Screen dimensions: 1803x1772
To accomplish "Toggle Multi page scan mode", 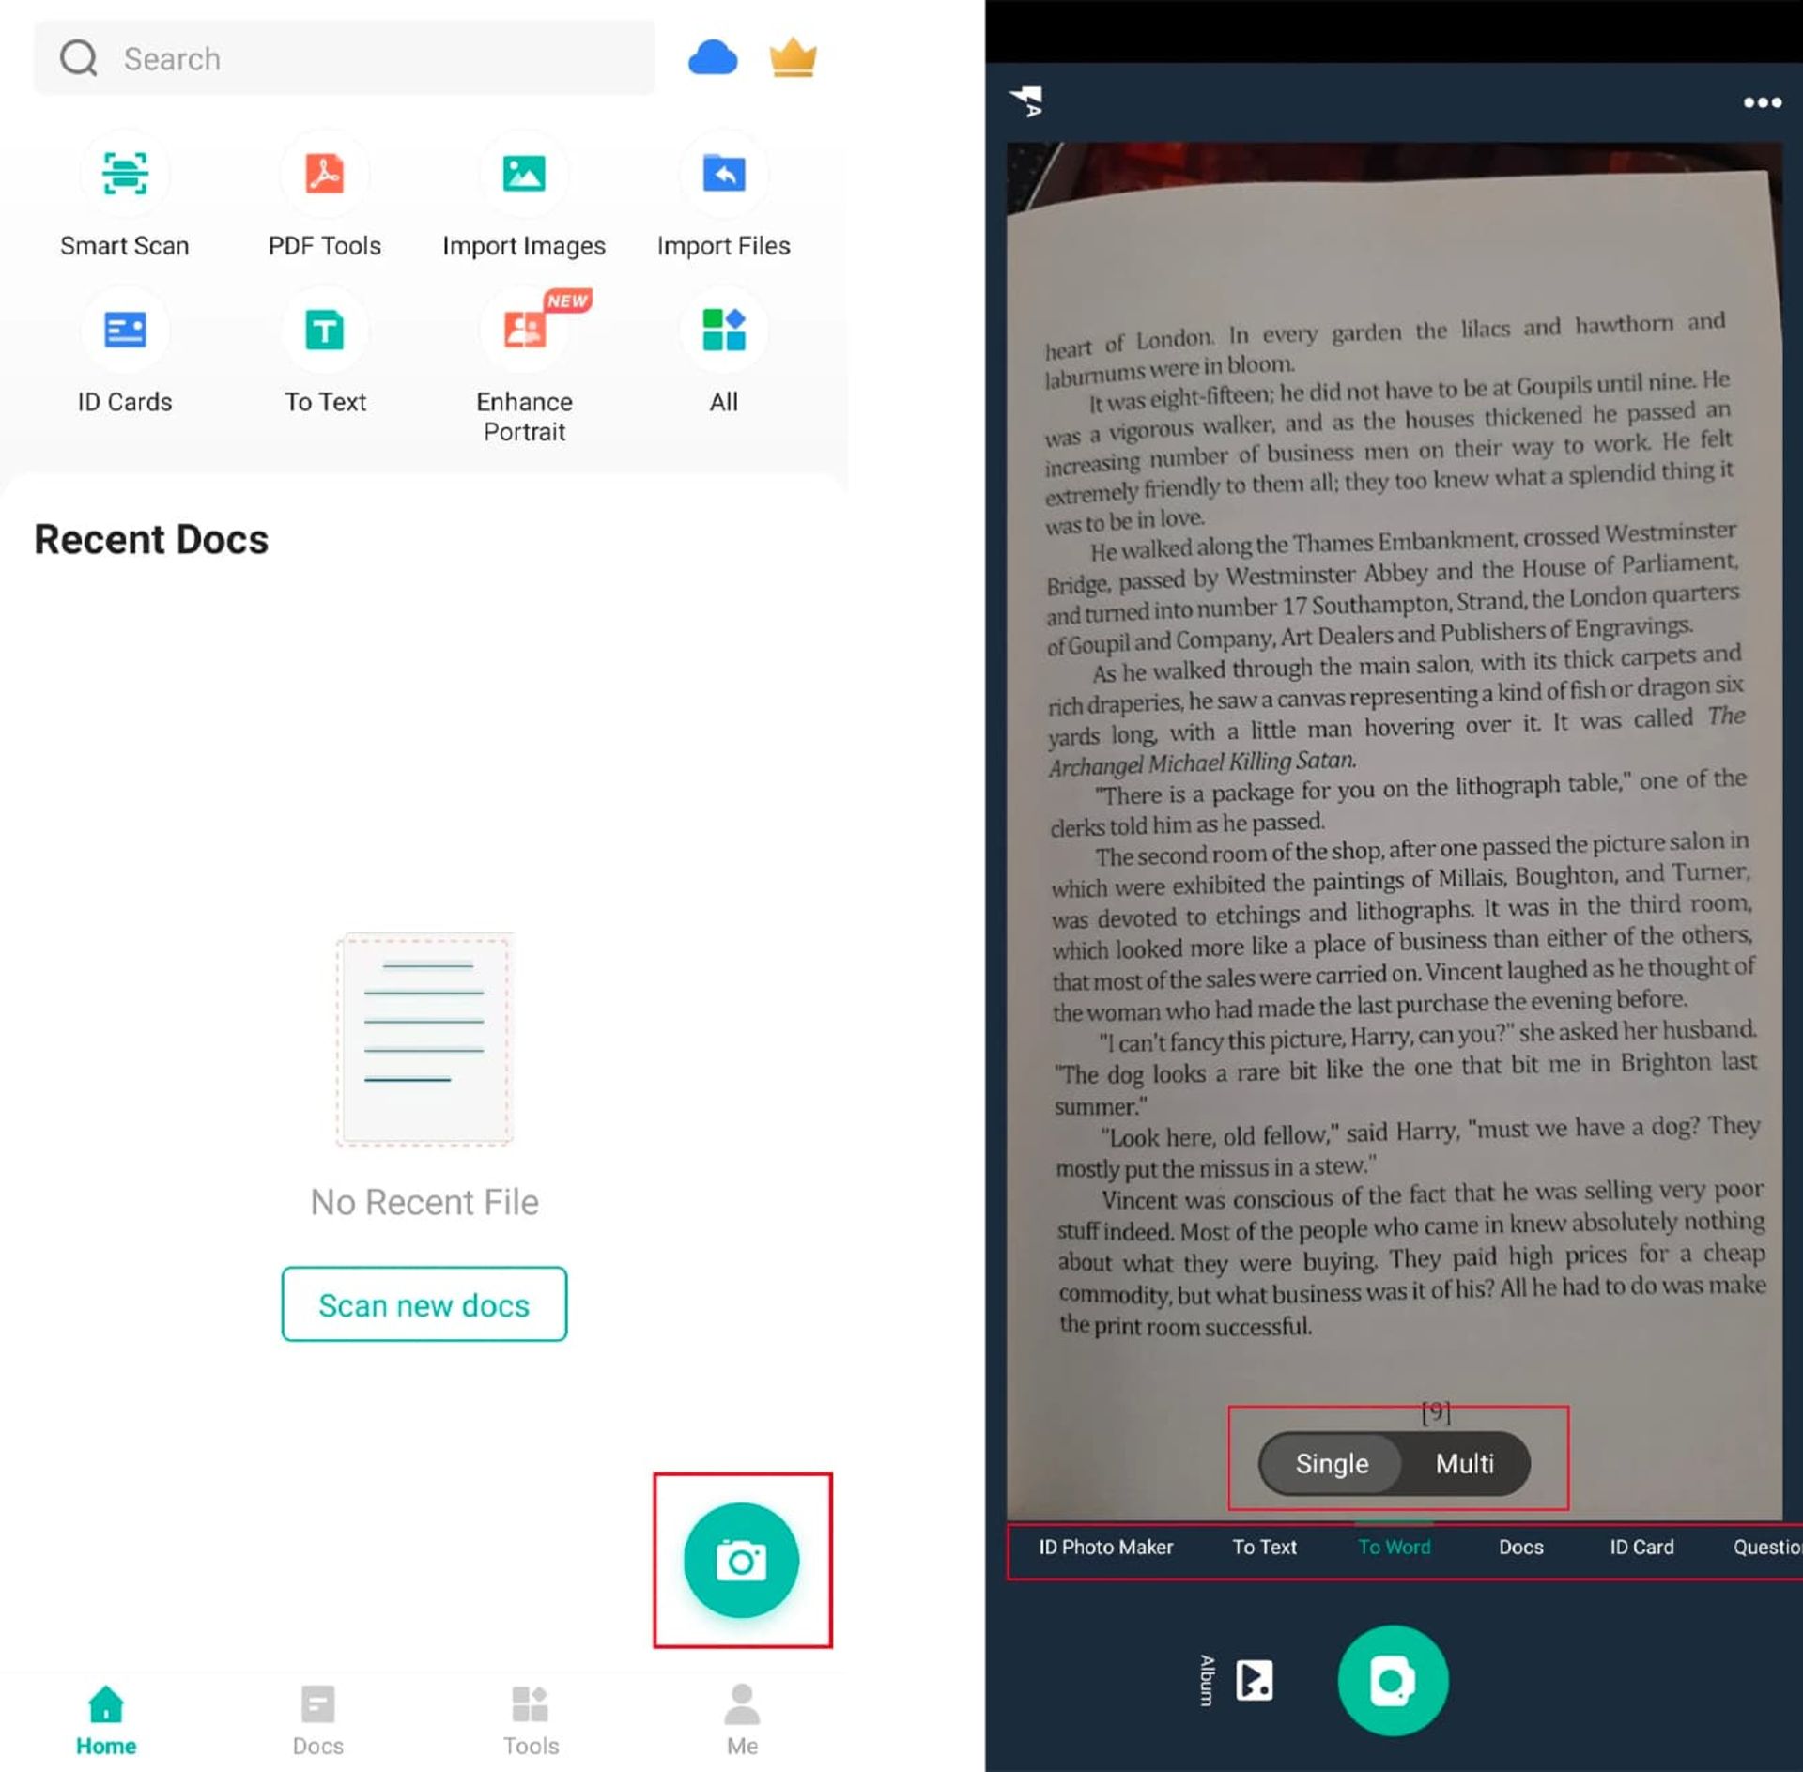I will tap(1462, 1462).
